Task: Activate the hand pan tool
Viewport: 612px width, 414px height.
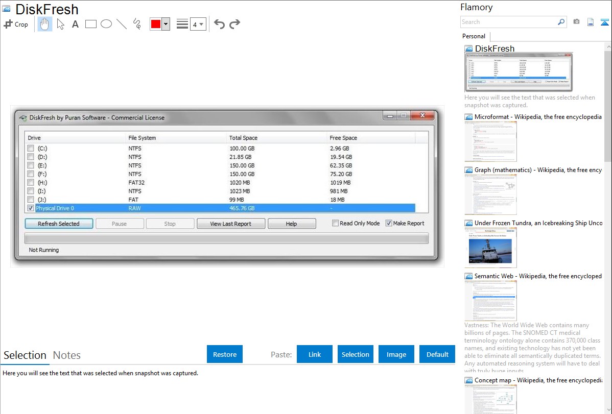Action: 45,24
